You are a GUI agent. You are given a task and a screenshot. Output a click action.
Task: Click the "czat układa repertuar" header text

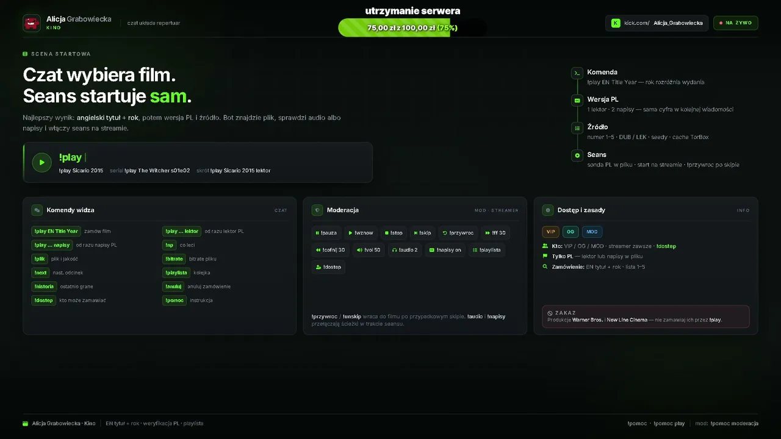[x=154, y=23]
